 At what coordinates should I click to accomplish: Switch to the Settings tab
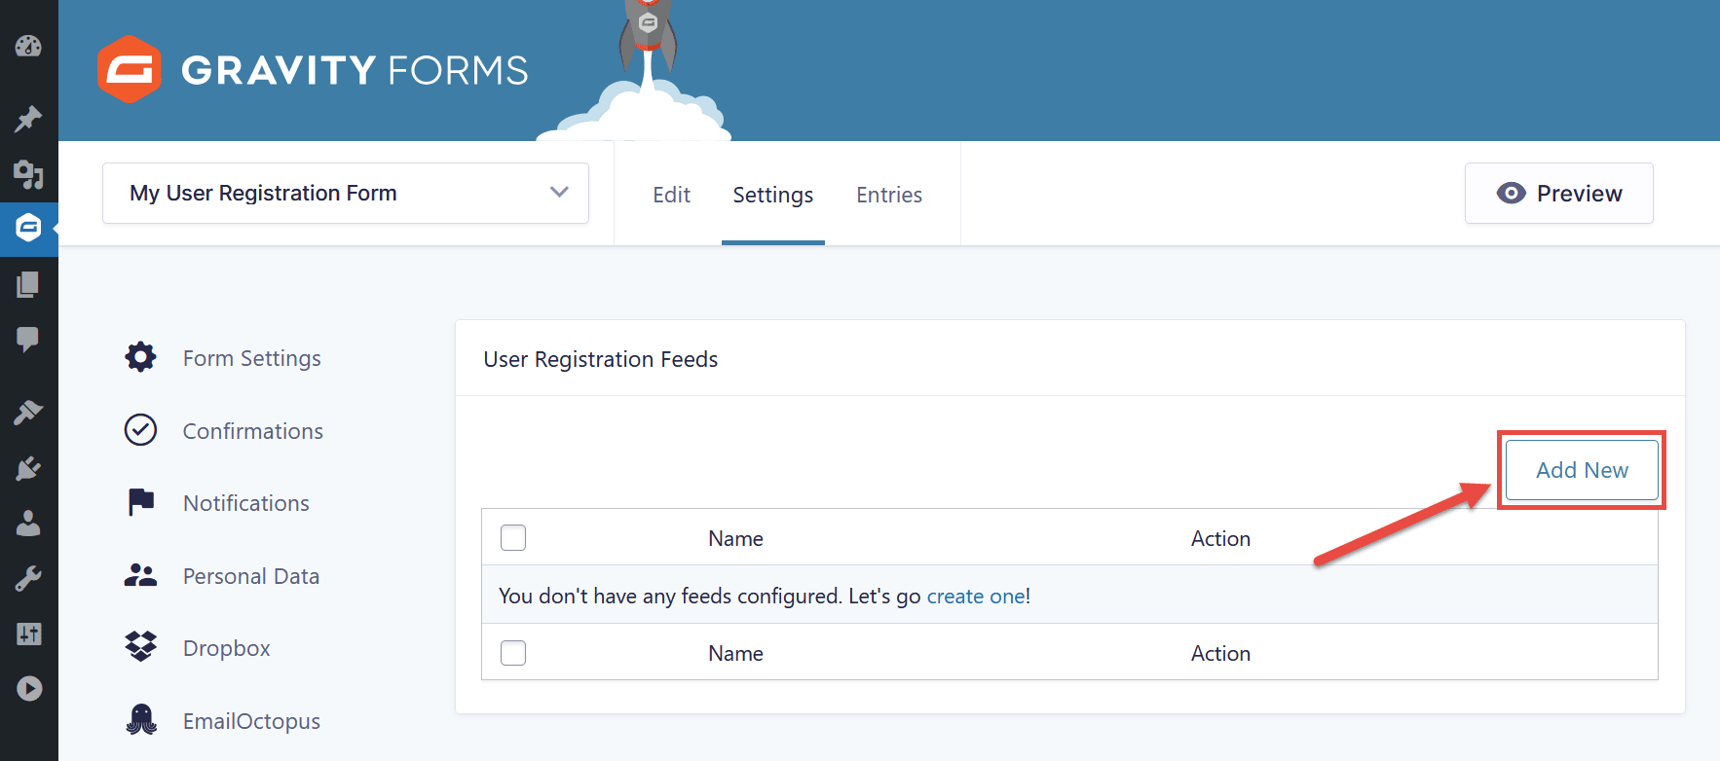pos(773,195)
